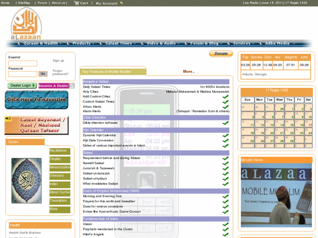
Task: Select calendar cell with Gregorian date 29 on Wednesday
Action: [280, 107]
